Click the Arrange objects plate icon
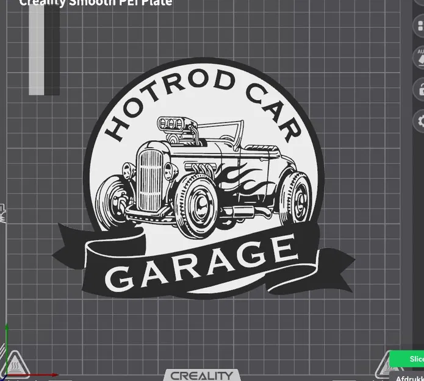The image size is (424, 381). click(x=420, y=26)
